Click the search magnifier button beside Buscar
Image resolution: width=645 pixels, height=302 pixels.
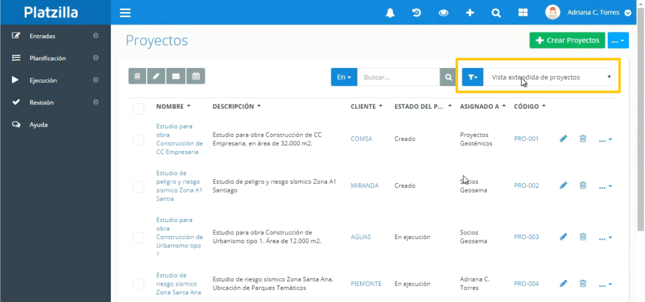448,77
